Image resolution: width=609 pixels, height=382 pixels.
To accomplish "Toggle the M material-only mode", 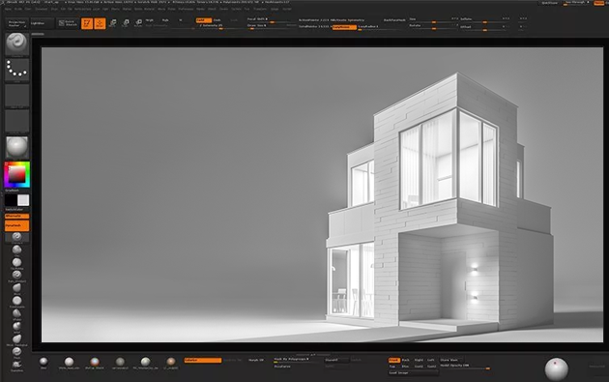I will pyautogui.click(x=180, y=19).
